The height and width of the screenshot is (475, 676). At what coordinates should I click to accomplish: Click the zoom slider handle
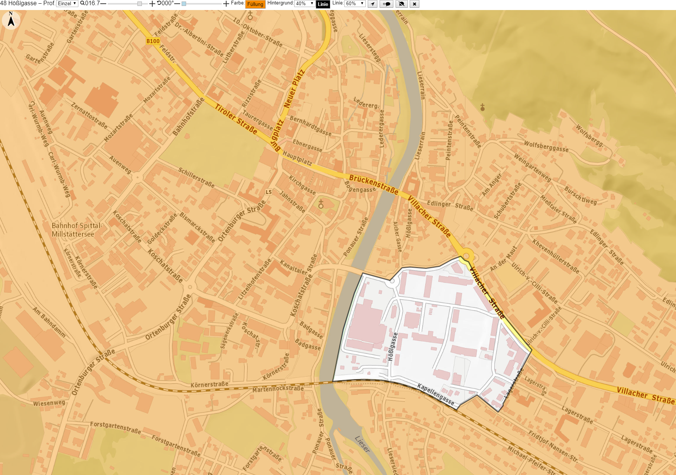point(140,4)
